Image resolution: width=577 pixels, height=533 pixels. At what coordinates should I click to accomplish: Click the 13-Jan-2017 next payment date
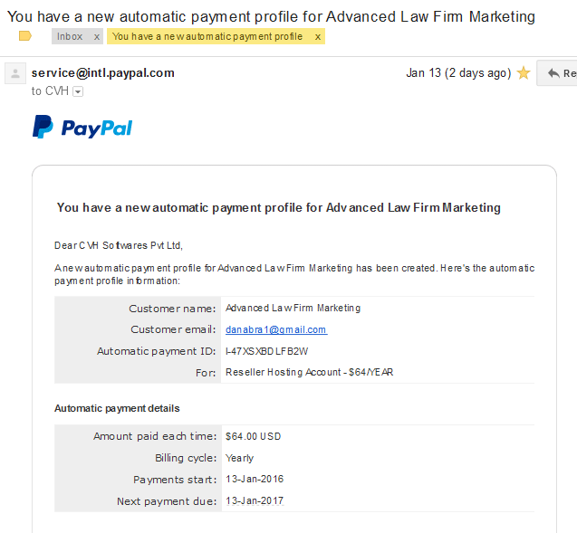pyautogui.click(x=255, y=500)
